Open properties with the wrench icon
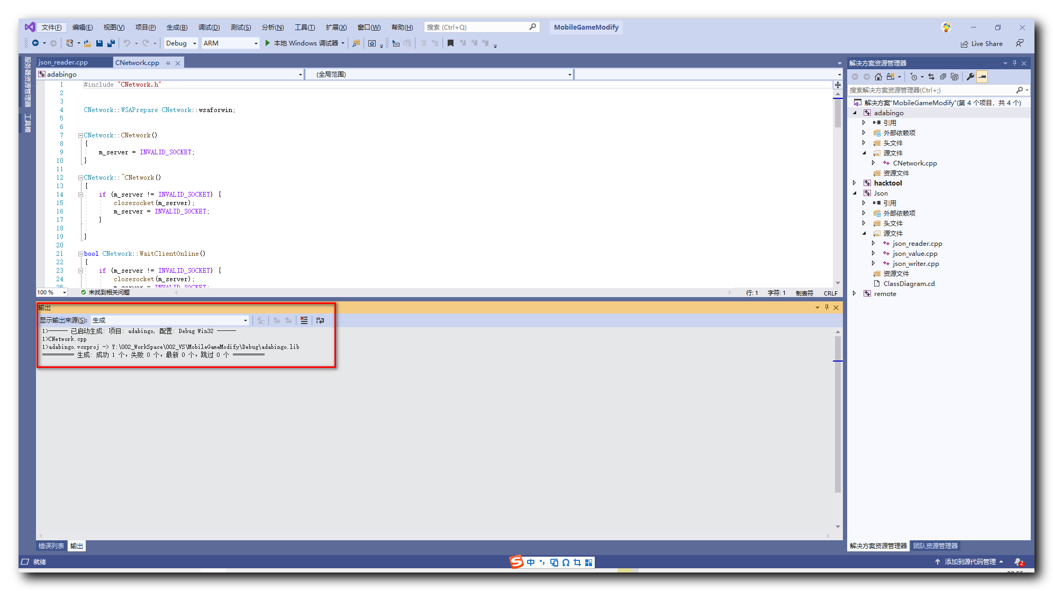The image size is (1053, 591). 970,77
